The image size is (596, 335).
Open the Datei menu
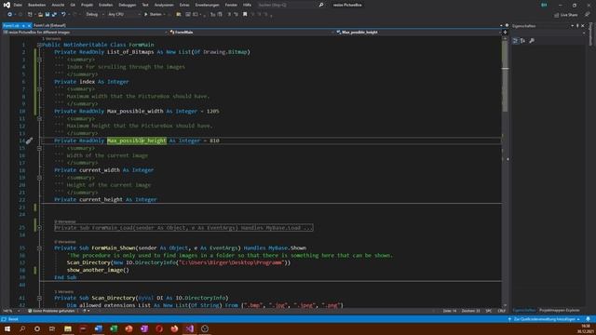tap(18, 5)
